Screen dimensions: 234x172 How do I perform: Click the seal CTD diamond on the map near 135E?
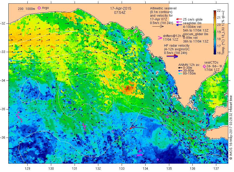coord(167,116)
